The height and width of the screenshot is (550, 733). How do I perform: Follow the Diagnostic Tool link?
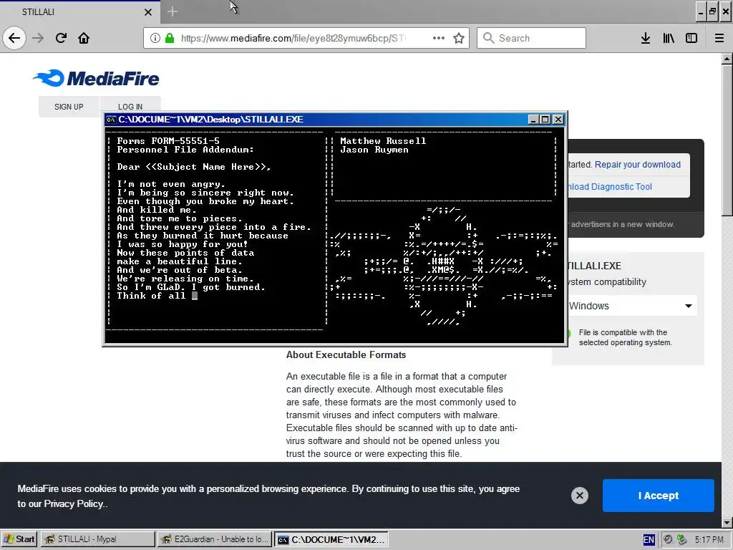[610, 187]
